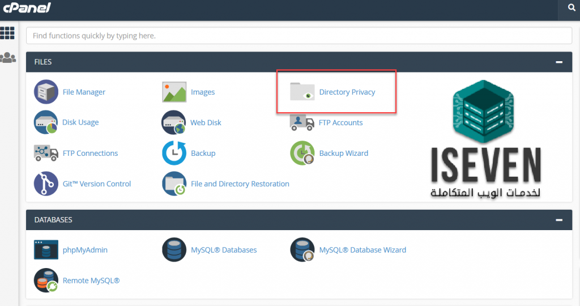
Task: Go to Disk Usage link
Action: pos(80,122)
